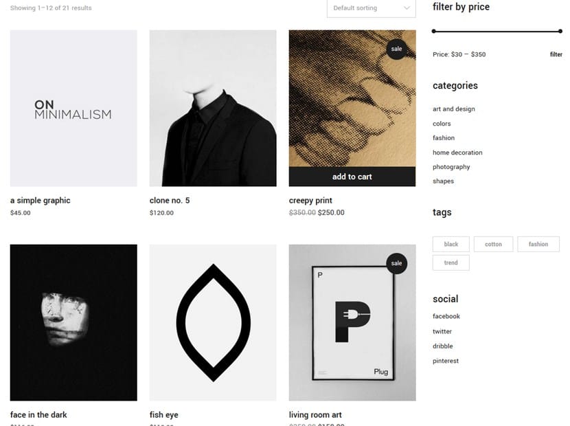Screen dimensions: 570x426
Task: Click the sale badge on creepy print
Action: pos(397,49)
